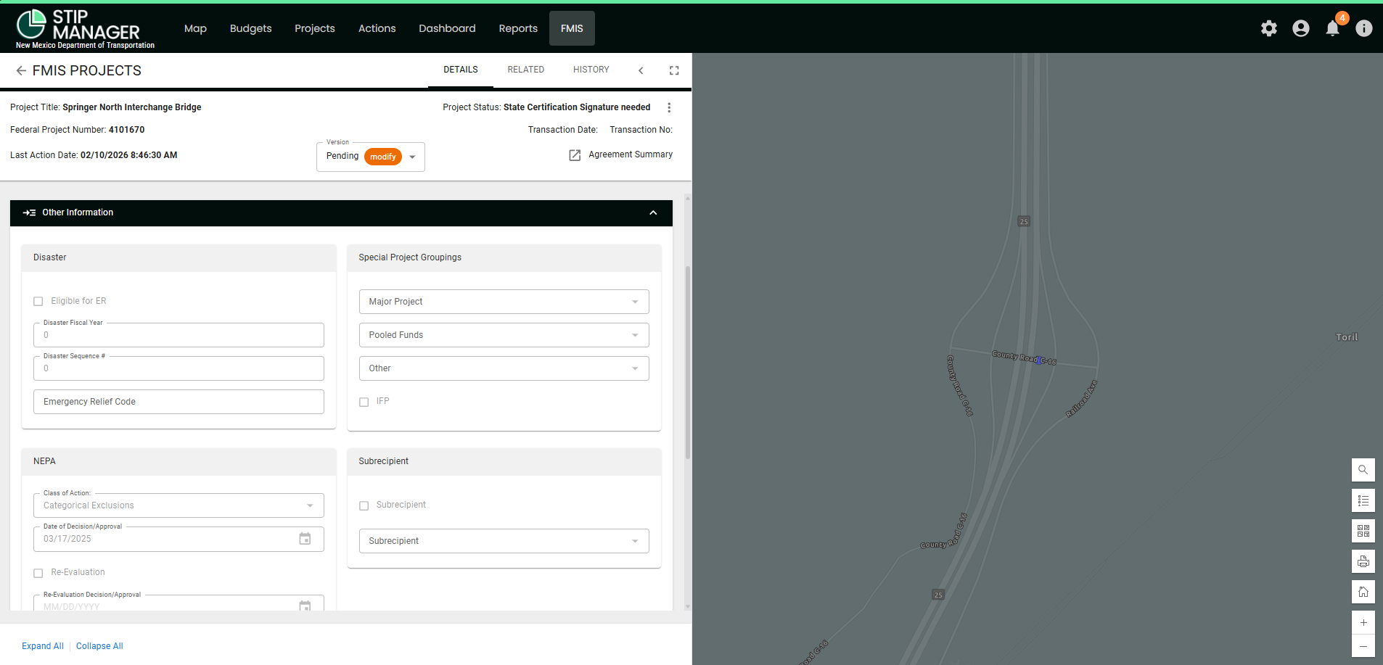Open the map layer list tool
1383x665 pixels.
point(1363,500)
